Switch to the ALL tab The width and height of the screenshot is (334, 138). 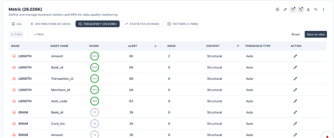[x=17, y=24]
